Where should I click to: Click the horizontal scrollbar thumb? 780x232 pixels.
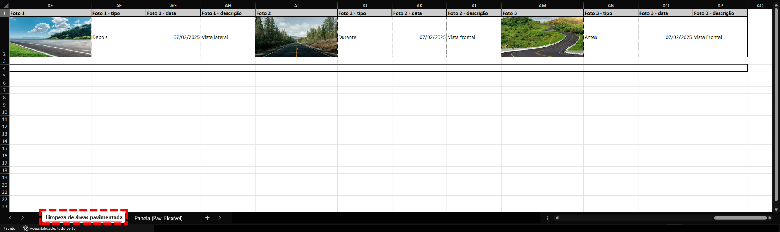tap(740, 218)
